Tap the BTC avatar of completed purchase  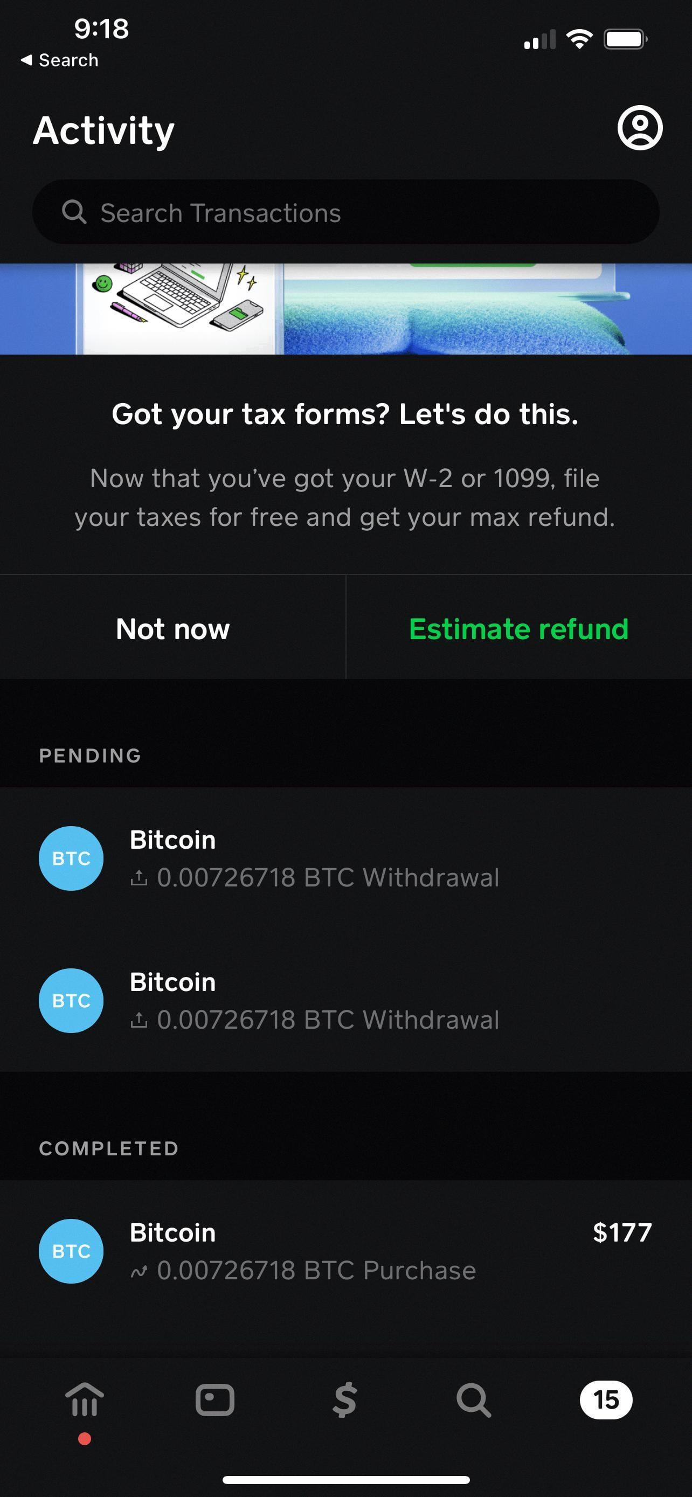tap(71, 1251)
